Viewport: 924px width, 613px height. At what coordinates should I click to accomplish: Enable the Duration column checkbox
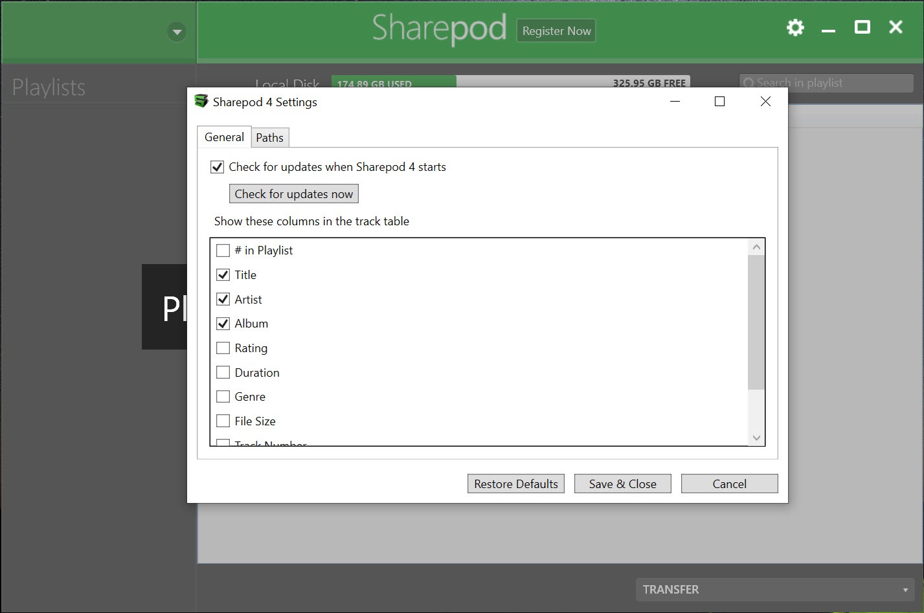coord(223,372)
